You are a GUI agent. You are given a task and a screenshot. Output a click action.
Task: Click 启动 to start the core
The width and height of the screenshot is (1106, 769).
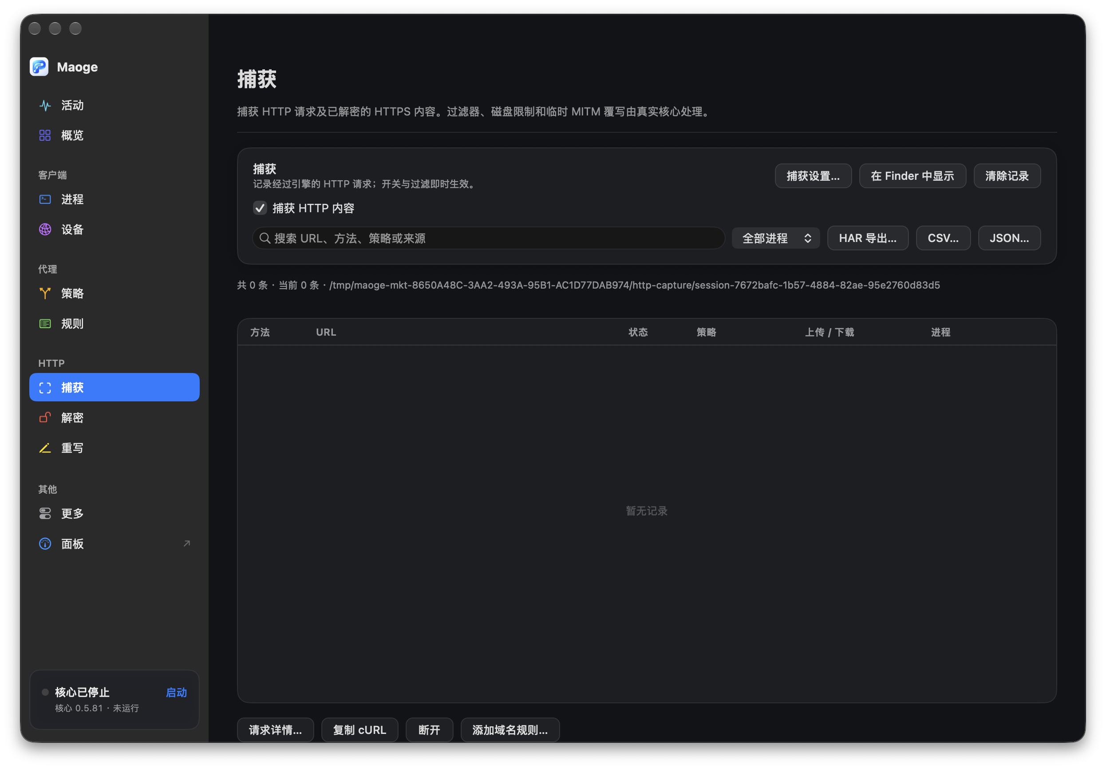(x=176, y=692)
